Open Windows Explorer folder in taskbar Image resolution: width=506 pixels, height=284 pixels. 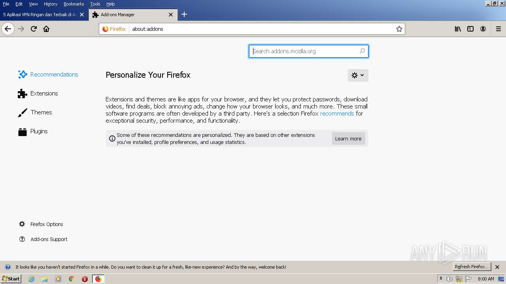pos(45,279)
